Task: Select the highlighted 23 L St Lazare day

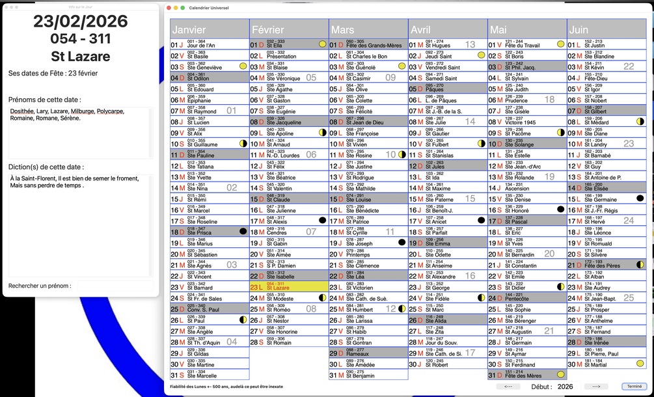Action: click(289, 286)
